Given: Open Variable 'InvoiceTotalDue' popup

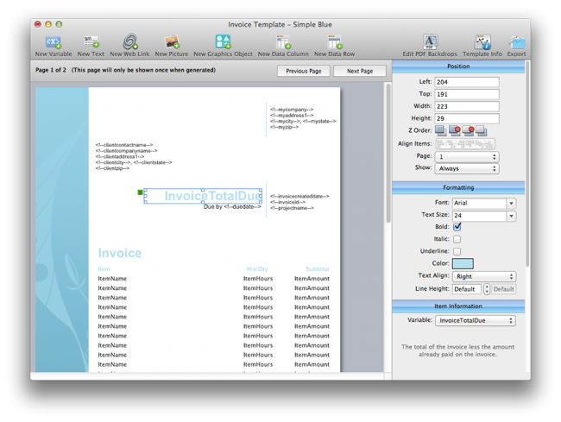Looking at the screenshot, I should click(x=476, y=320).
